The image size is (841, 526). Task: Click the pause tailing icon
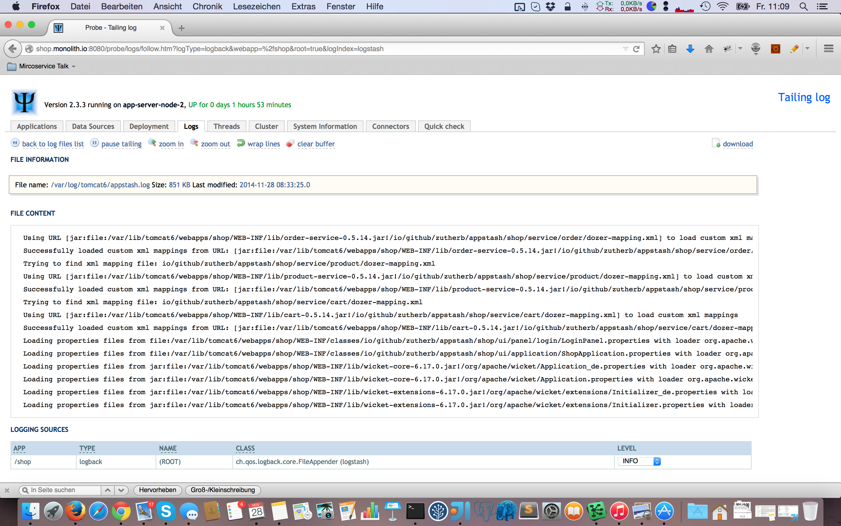pos(95,143)
